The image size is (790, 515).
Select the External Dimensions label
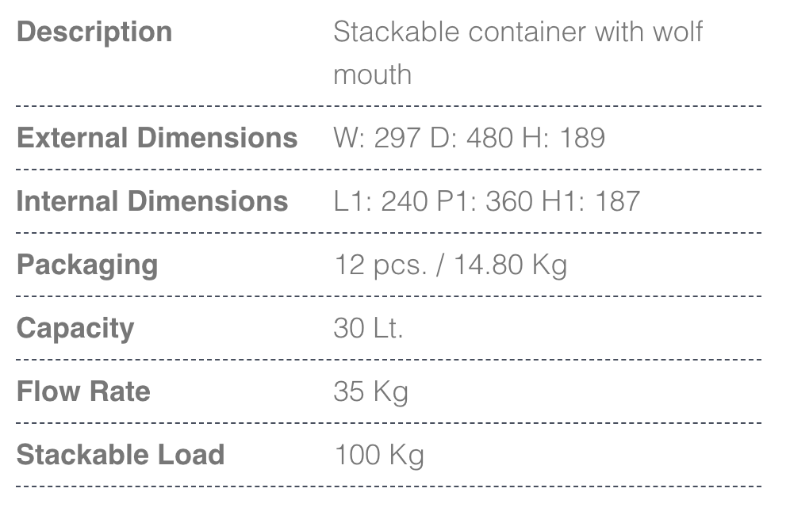point(157,138)
